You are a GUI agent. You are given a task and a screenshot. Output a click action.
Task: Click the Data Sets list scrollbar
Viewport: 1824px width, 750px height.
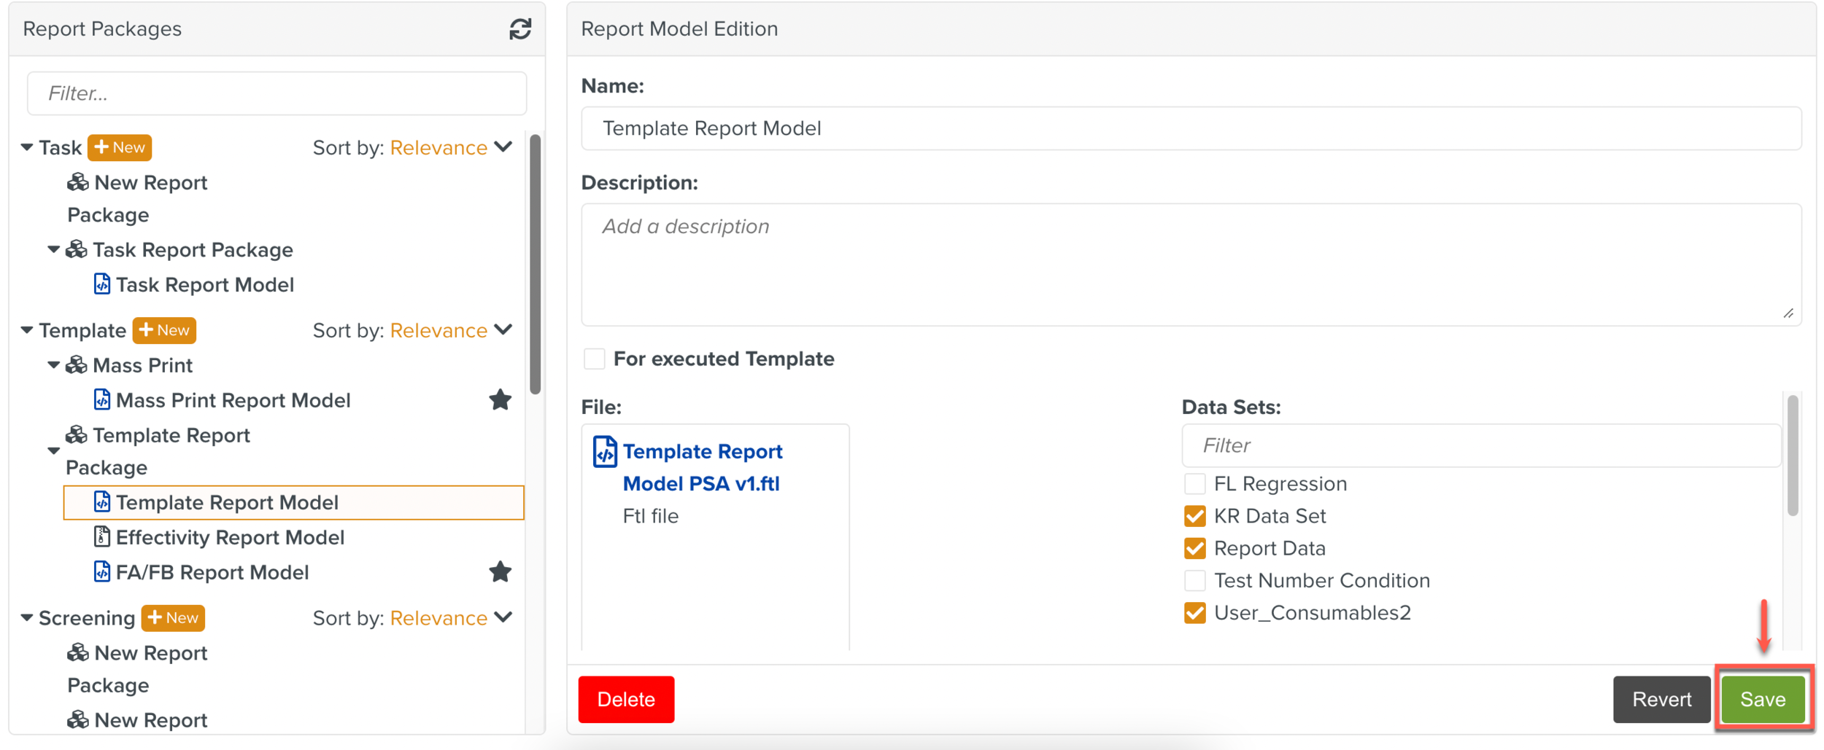tap(1792, 456)
